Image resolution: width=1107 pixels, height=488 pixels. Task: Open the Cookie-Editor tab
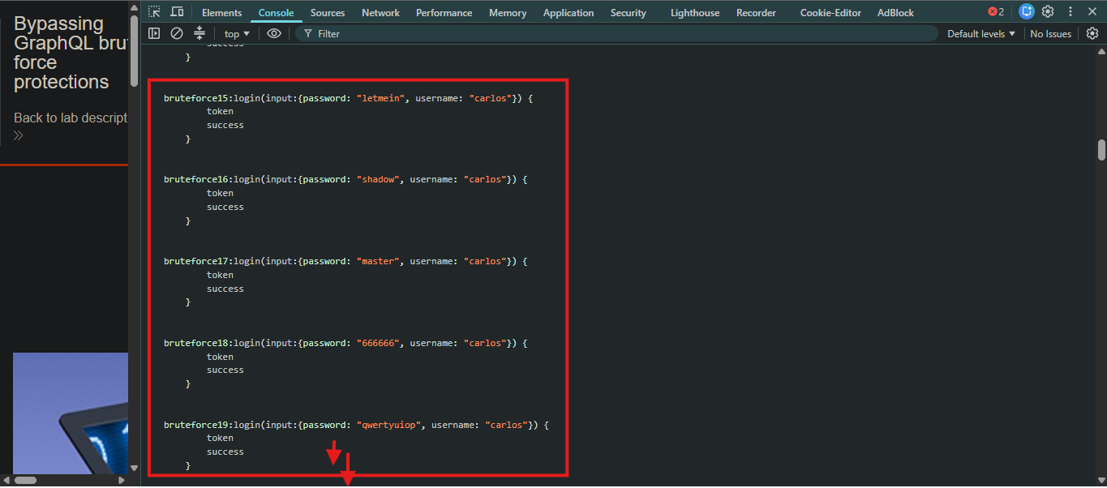[830, 12]
